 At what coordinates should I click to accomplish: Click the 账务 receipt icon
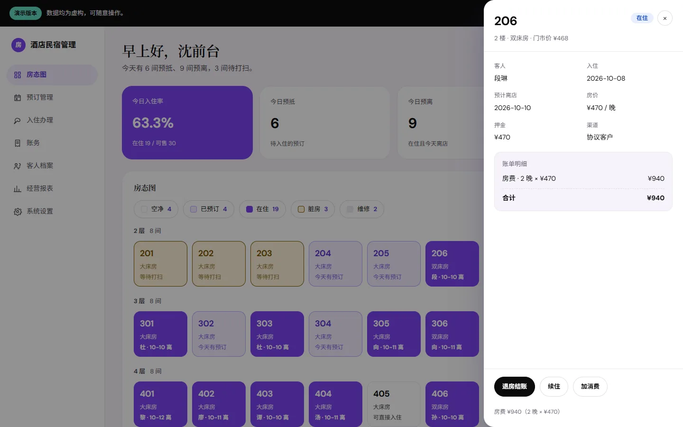pos(18,143)
